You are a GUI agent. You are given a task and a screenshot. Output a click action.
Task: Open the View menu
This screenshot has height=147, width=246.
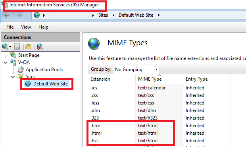(x=26, y=27)
